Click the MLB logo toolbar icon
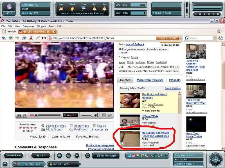The image size is (225, 168). coord(44,38)
